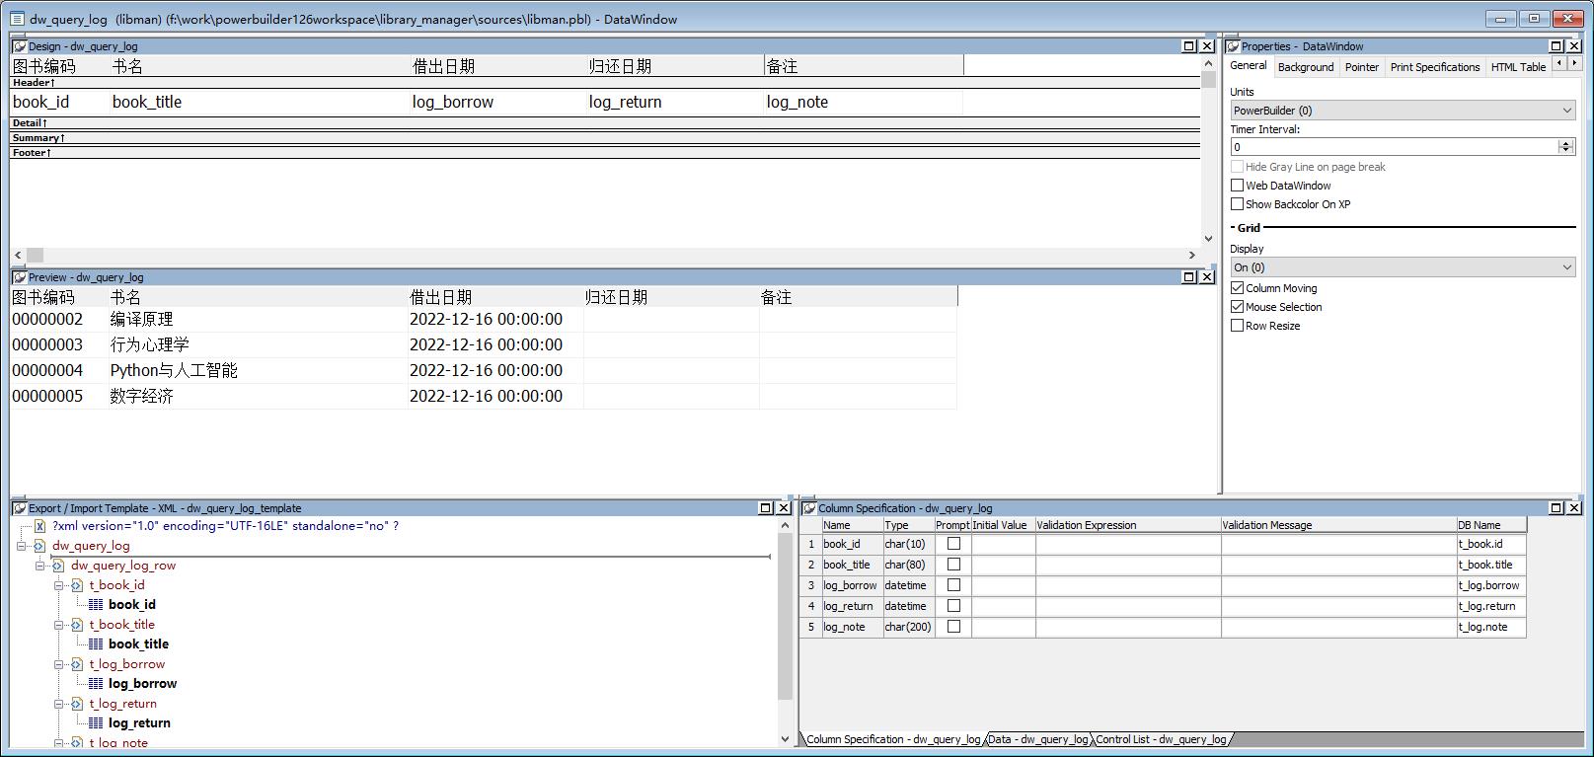Maximize the Design pane

1189,46
